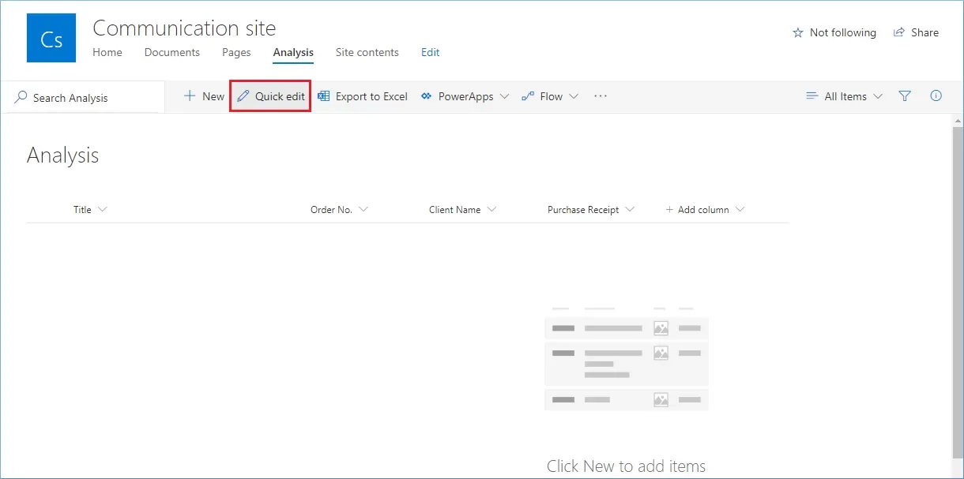The height and width of the screenshot is (479, 964).
Task: Open the Title column header menu
Action: coord(90,210)
